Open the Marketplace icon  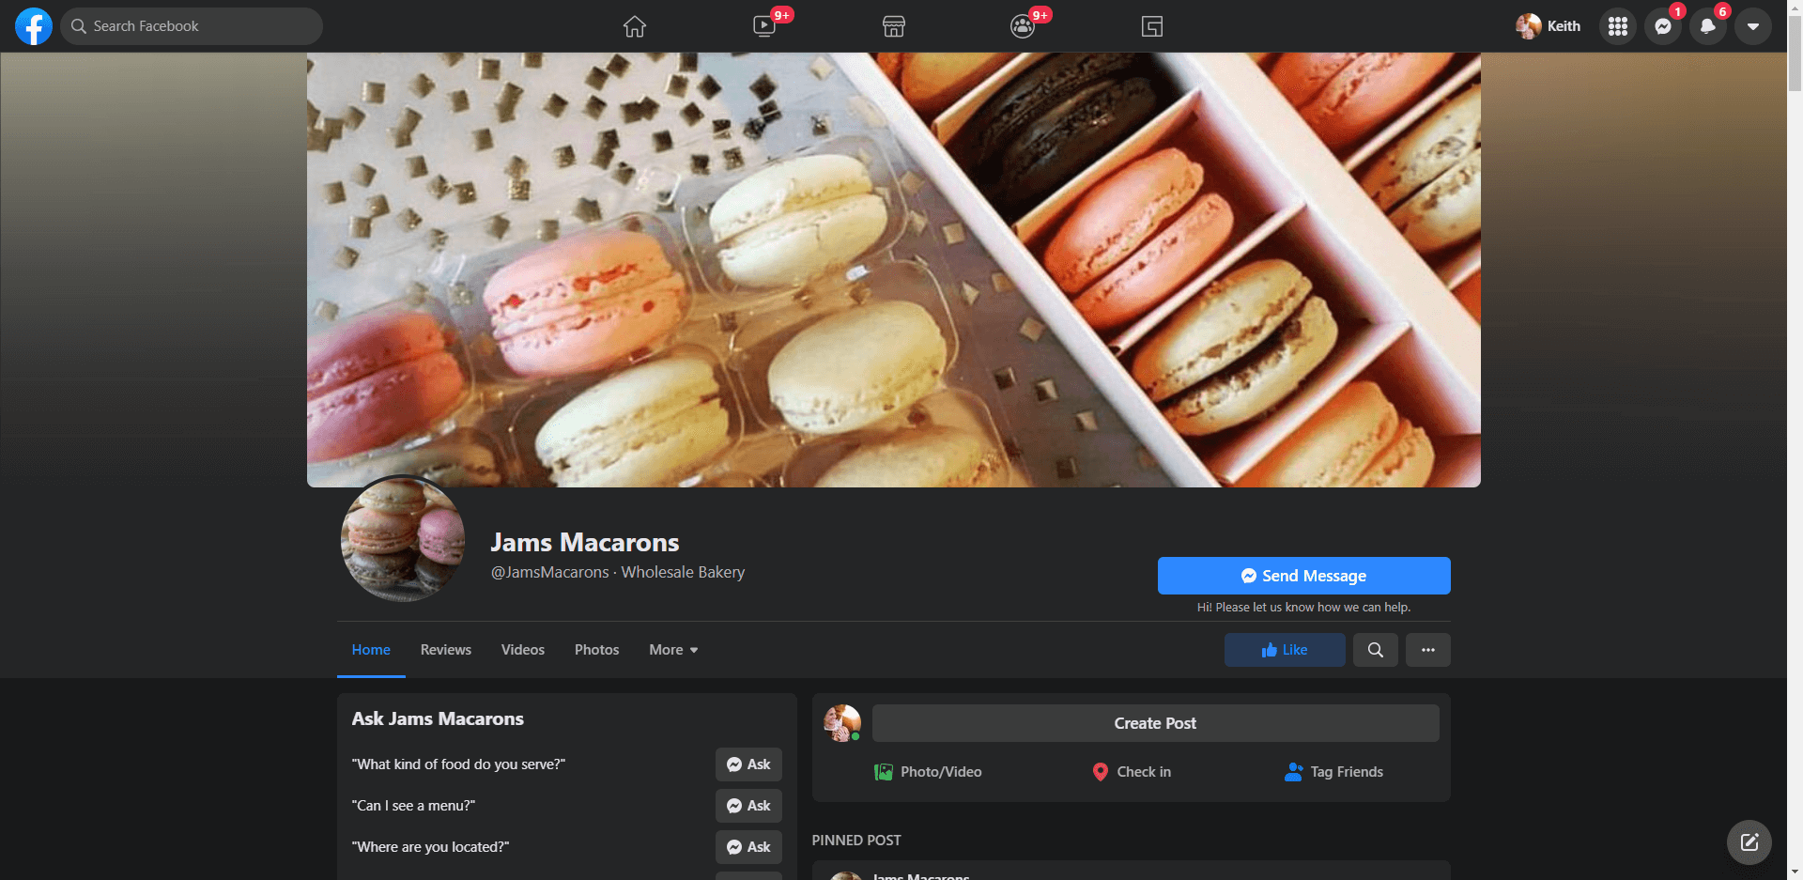[x=894, y=26]
